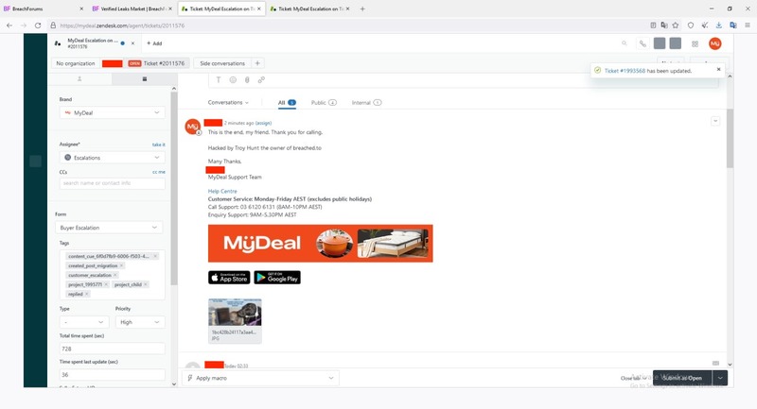Open the Priority High dropdown
This screenshot has width=757, height=409.
tap(140, 322)
